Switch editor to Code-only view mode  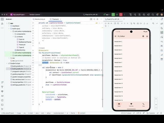point(91,19)
